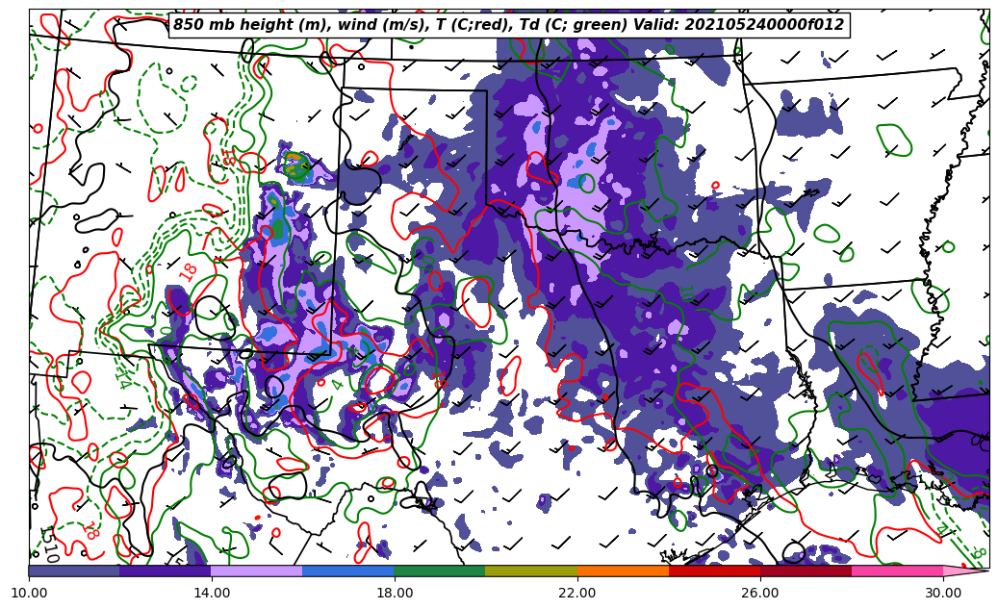Click the blue 16–18 colorbar segment
The image size is (998, 609).
click(x=347, y=571)
